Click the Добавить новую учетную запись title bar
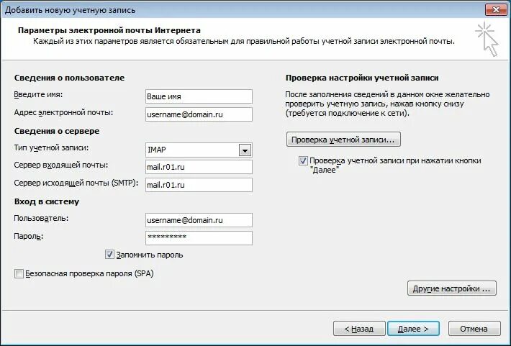Image resolution: width=511 pixels, height=346 pixels. [216, 9]
